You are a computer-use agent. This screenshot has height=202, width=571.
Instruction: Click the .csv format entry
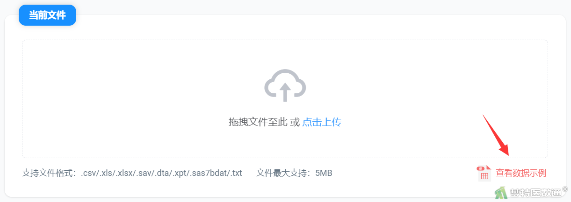click(x=88, y=173)
